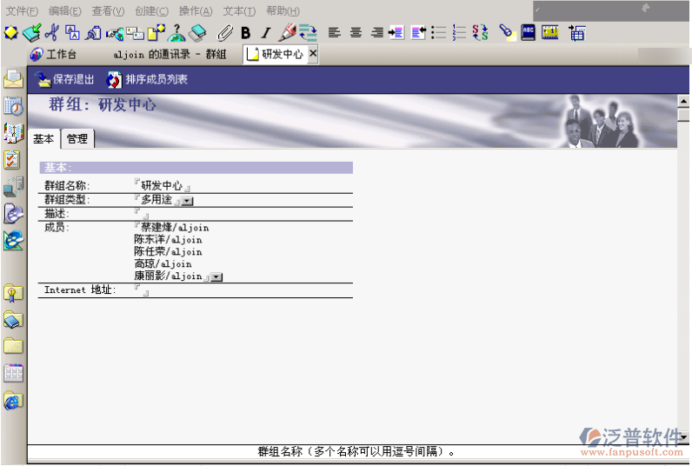Open the 创建(C) menu
Viewport: 692px width, 466px height.
coord(152,10)
